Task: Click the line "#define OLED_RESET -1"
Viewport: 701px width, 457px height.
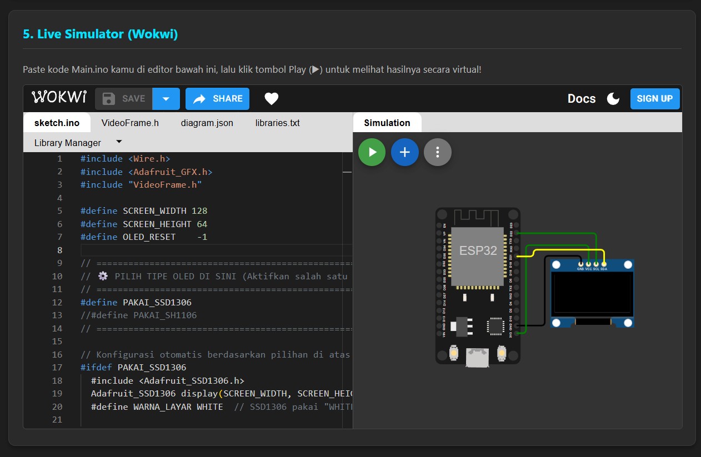Action: click(144, 237)
